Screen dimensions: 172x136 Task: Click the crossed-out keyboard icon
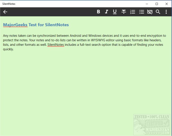pyautogui.click(x=150, y=12)
